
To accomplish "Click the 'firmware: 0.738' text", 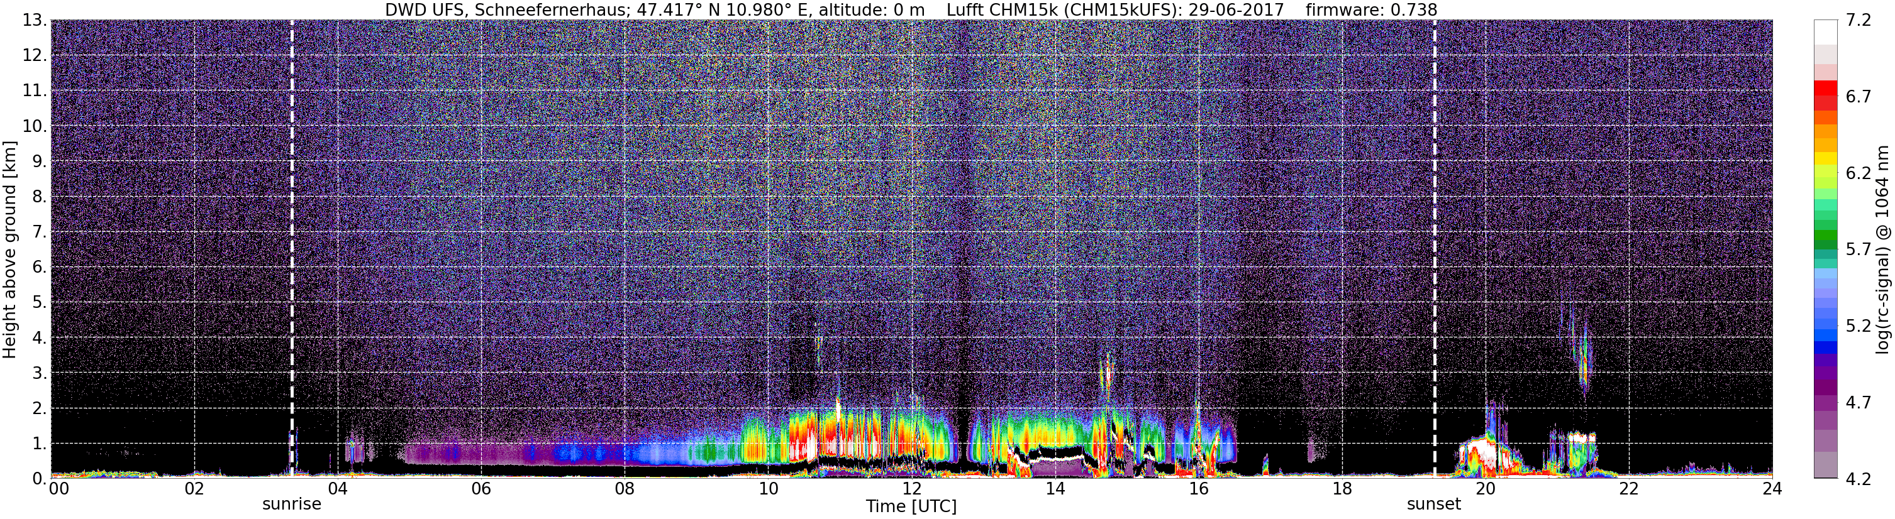I will 1371,9.
